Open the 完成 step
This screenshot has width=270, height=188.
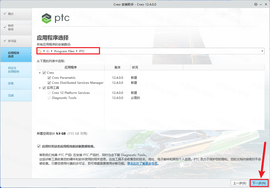pos(16,95)
